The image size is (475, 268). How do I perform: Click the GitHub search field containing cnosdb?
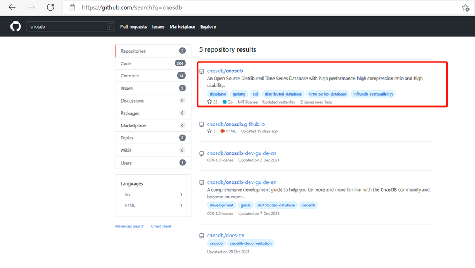coord(70,27)
